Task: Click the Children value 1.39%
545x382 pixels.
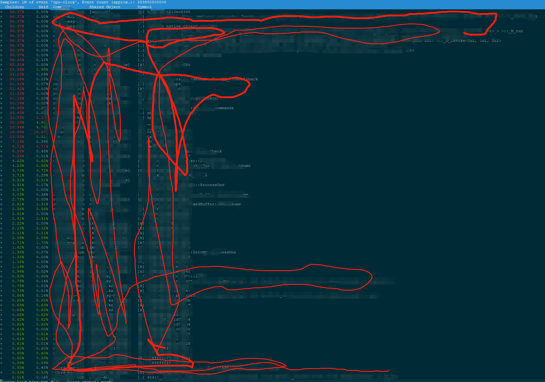Action: pyautogui.click(x=18, y=252)
